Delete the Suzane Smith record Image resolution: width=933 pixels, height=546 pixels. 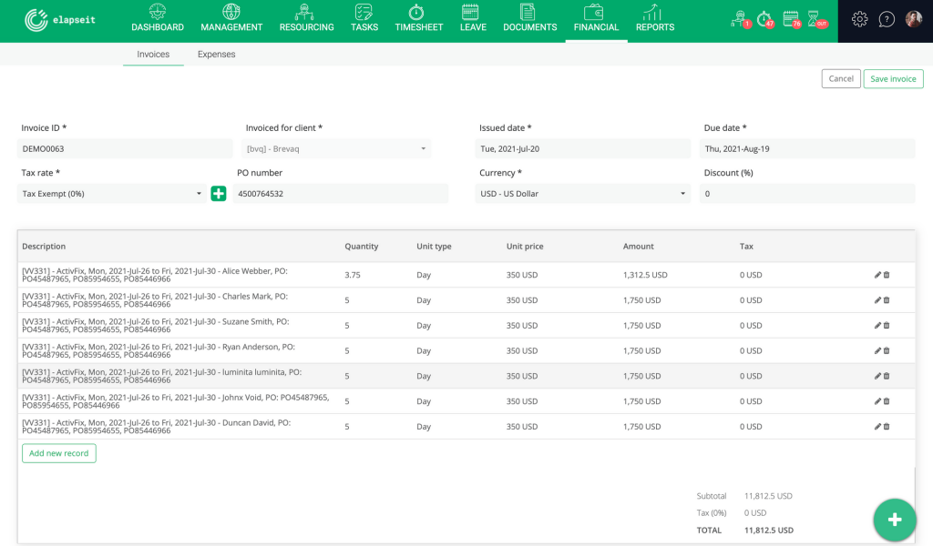click(x=887, y=326)
